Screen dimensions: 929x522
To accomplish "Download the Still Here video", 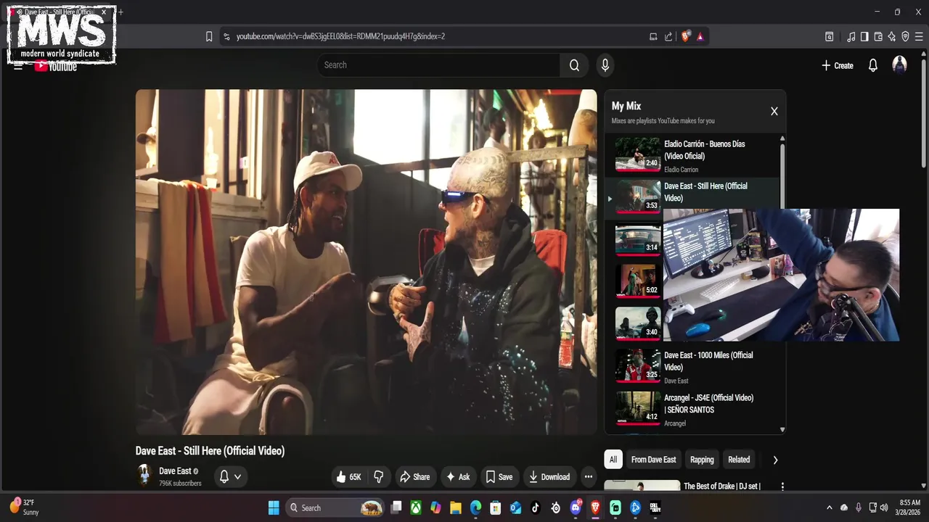I will 549,477.
